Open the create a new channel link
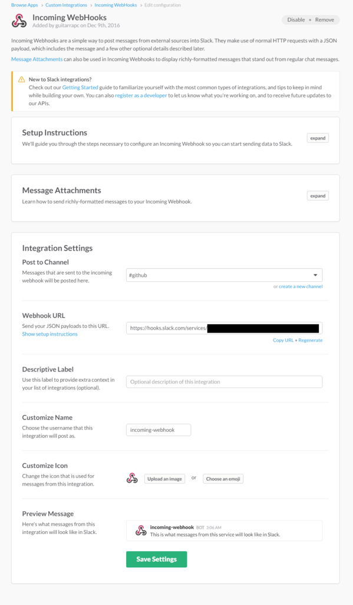The image size is (353, 605). click(x=301, y=287)
